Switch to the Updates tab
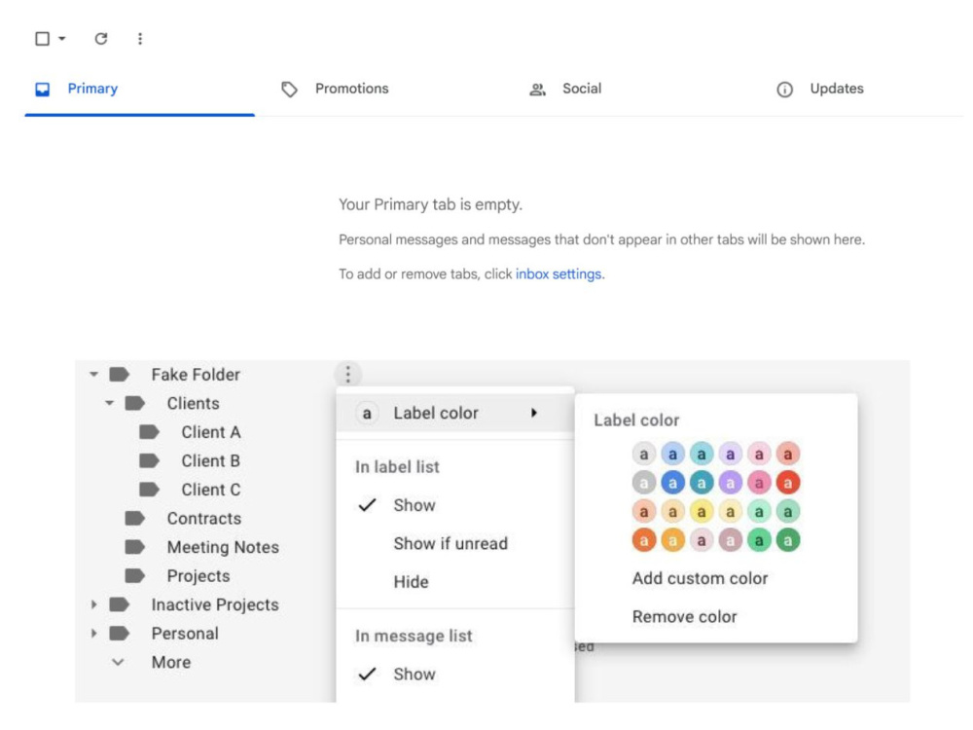Viewport: 973px width, 730px height. point(819,89)
